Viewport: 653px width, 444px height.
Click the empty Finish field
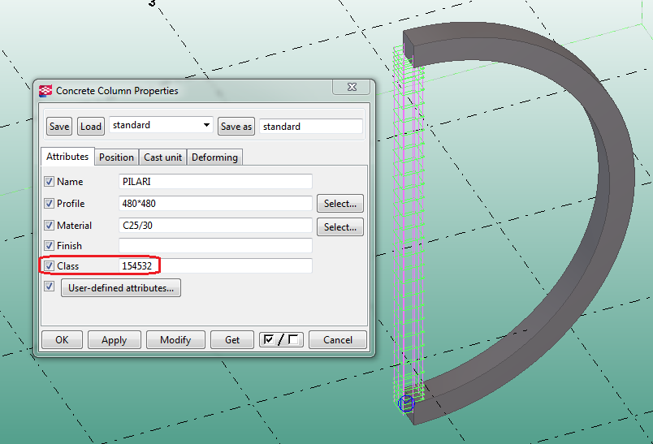[x=215, y=245]
